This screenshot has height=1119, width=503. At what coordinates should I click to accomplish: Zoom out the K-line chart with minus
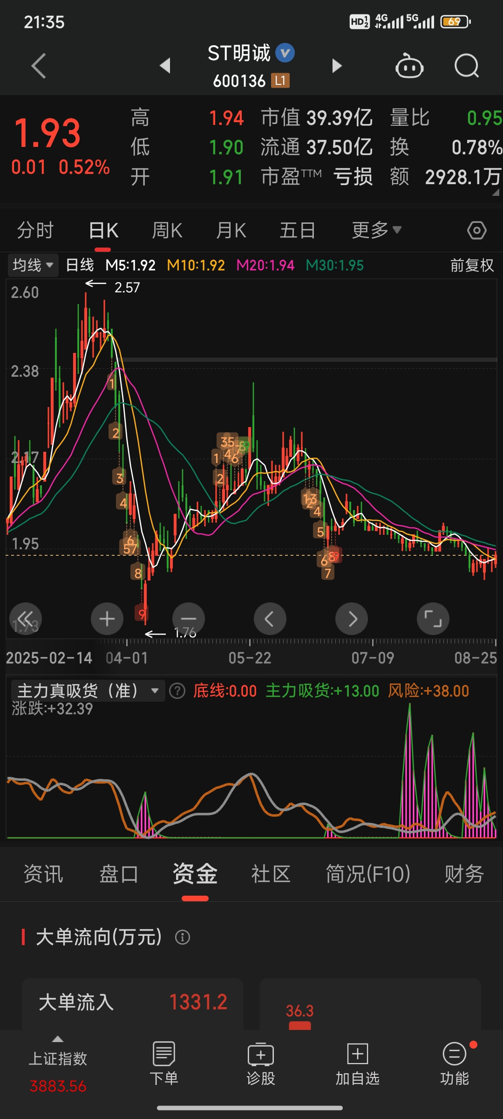coord(189,619)
